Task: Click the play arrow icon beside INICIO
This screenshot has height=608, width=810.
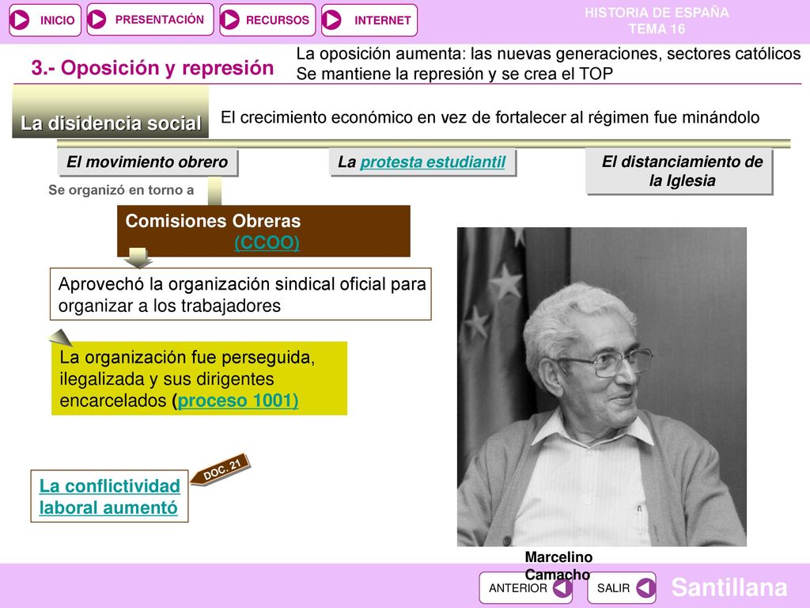Action: (20, 20)
